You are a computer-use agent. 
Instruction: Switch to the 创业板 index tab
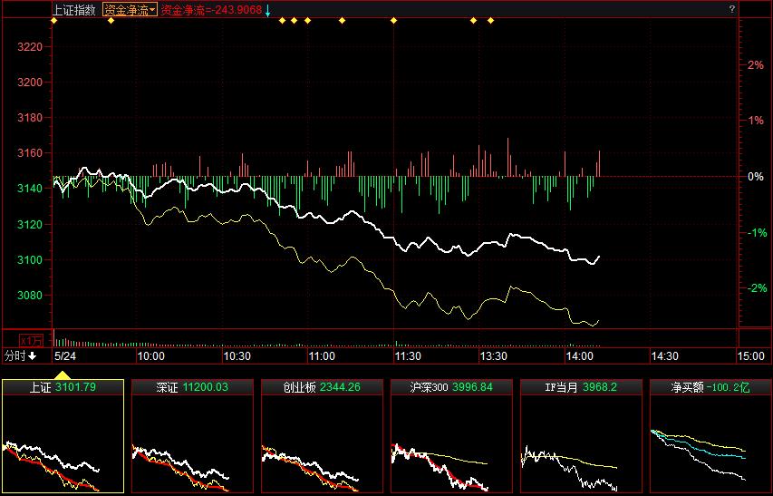[322, 387]
